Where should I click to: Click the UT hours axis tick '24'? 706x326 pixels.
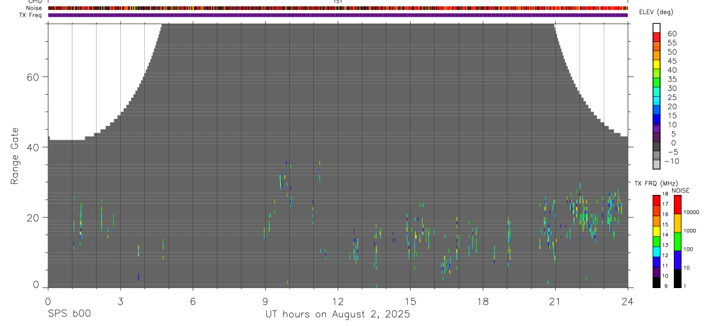pos(627,301)
